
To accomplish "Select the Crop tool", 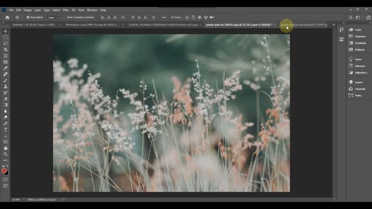I will (x=5, y=56).
